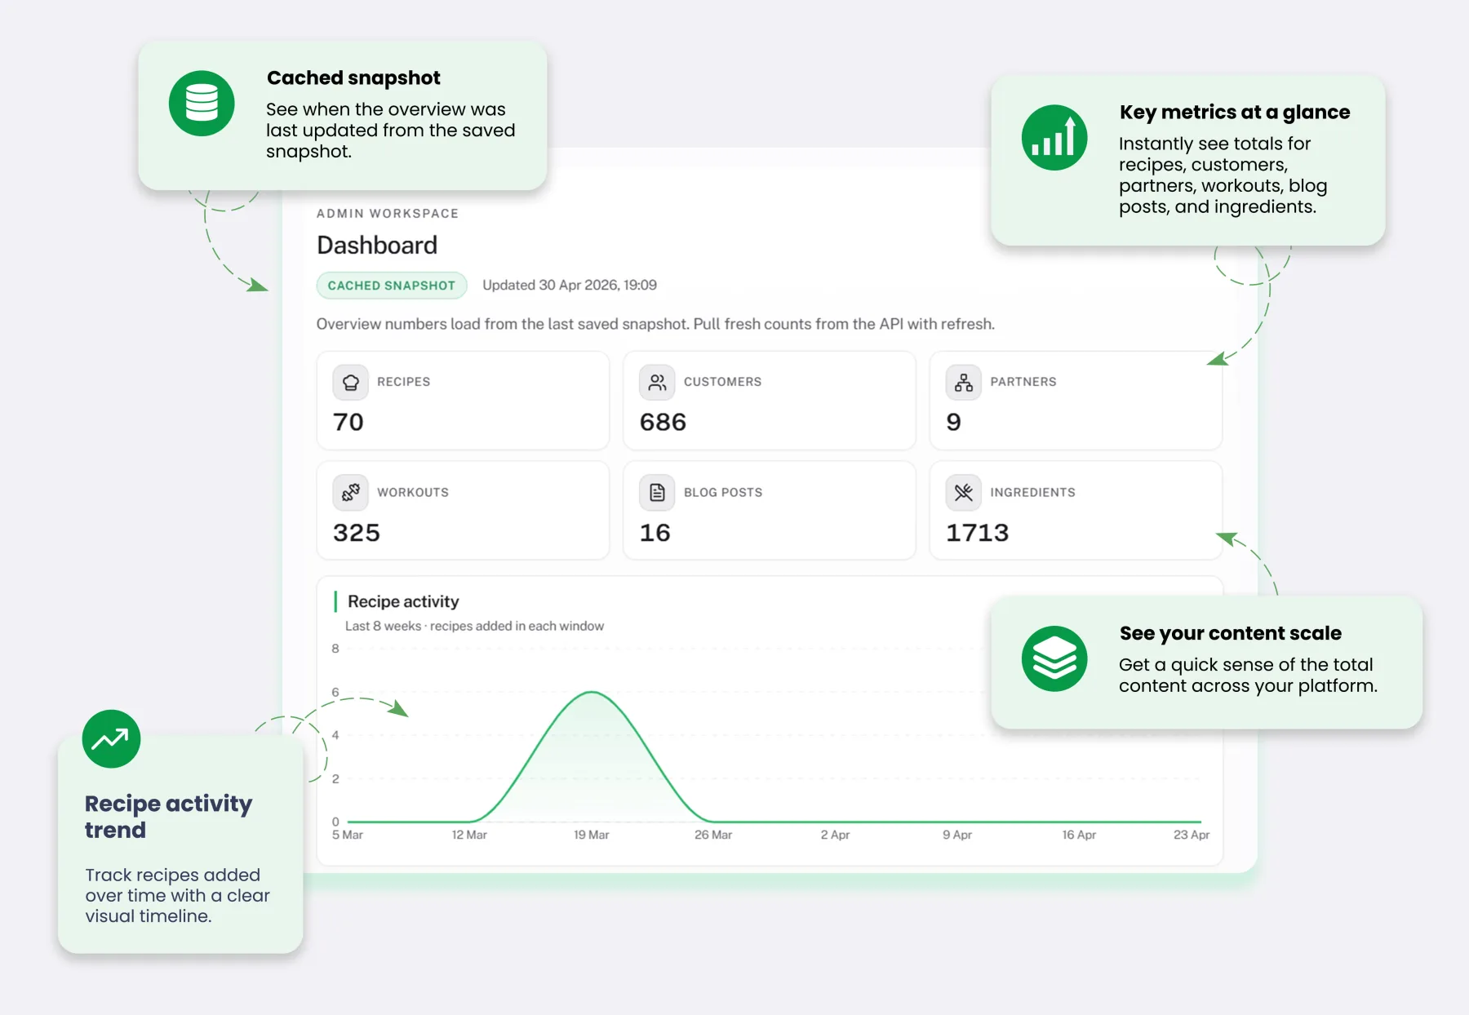
Task: Click the 26 Mar x-axis label
Action: pos(713,835)
